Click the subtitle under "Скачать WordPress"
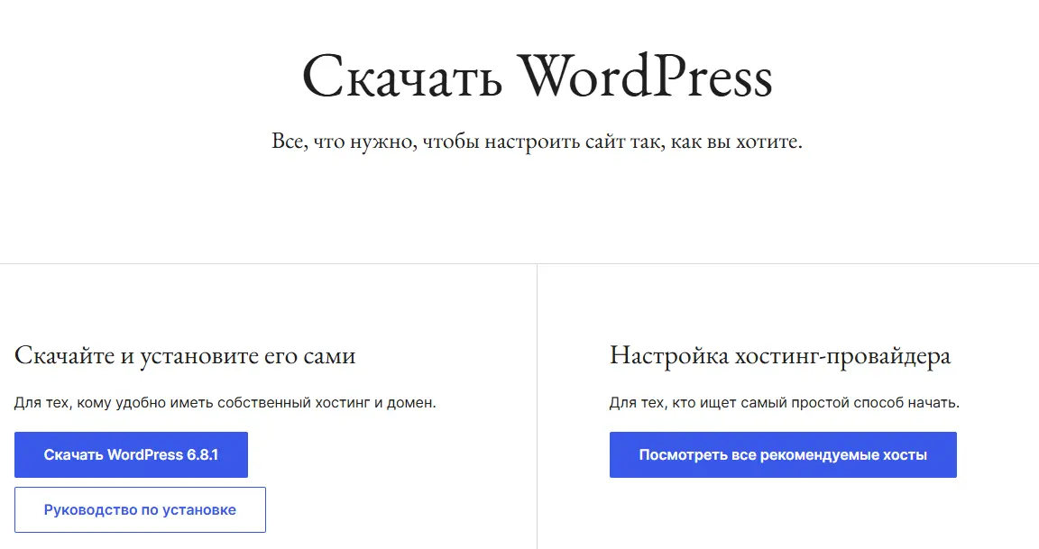 tap(538, 141)
